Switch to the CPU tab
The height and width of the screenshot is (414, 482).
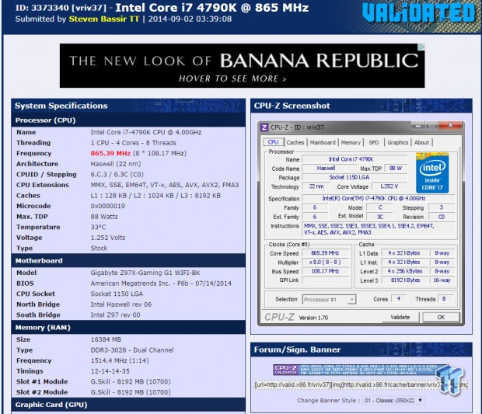273,142
